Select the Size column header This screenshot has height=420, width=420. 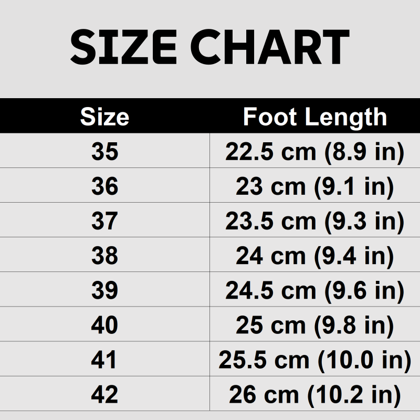104,117
